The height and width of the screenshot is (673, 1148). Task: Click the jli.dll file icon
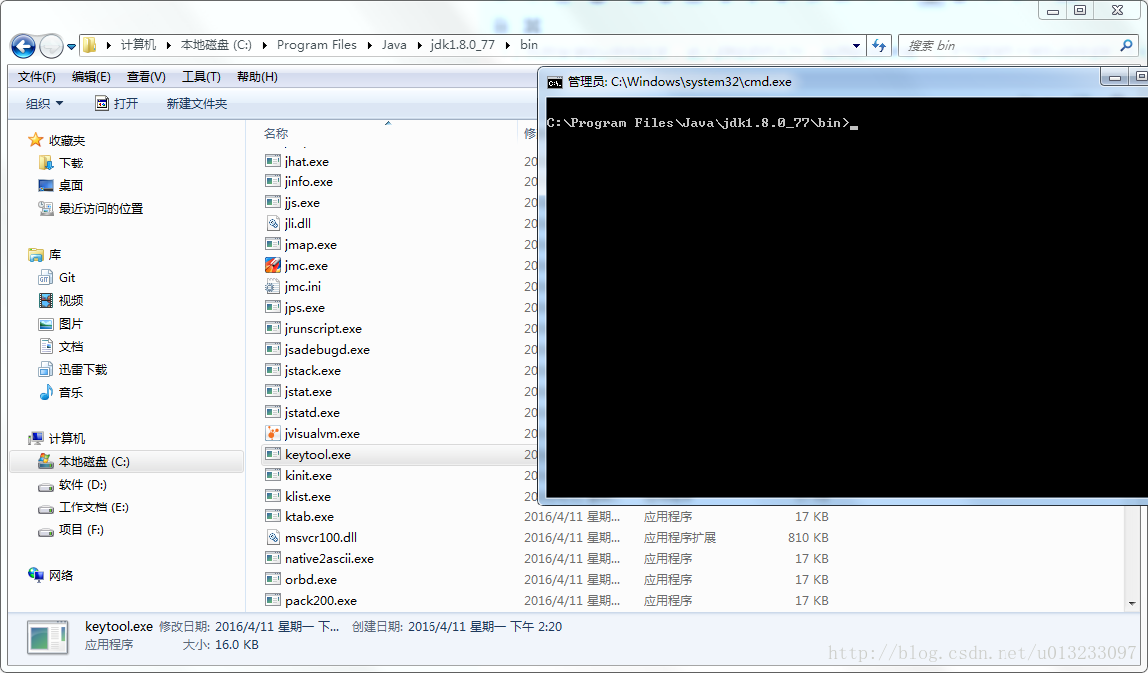(273, 223)
